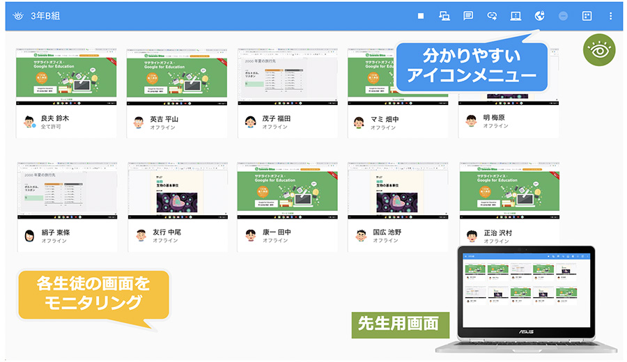Open 良夫 鈴木's screen thumbnail
627x362 pixels.
click(x=66, y=77)
